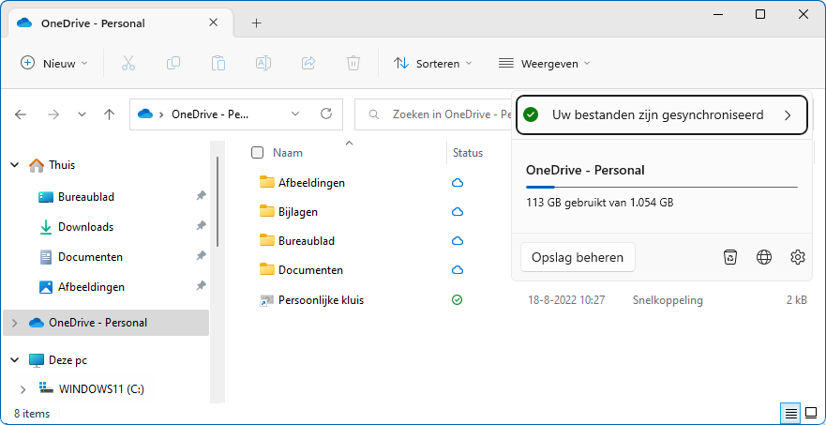Viewport: 826px width, 425px height.
Task: Collapse the Thuis tree node
Action: [x=14, y=165]
